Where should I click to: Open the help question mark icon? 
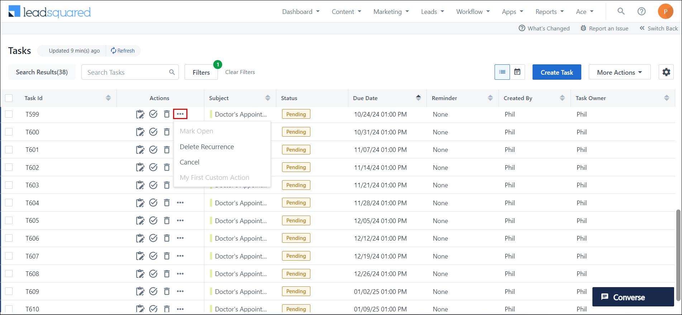click(642, 11)
